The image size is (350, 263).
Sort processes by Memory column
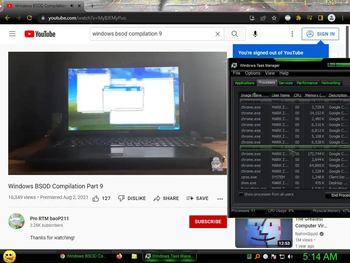point(315,95)
